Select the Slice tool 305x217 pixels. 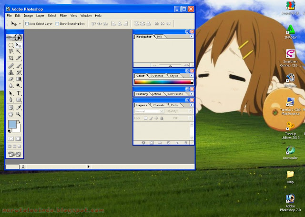pyautogui.click(x=19, y=58)
